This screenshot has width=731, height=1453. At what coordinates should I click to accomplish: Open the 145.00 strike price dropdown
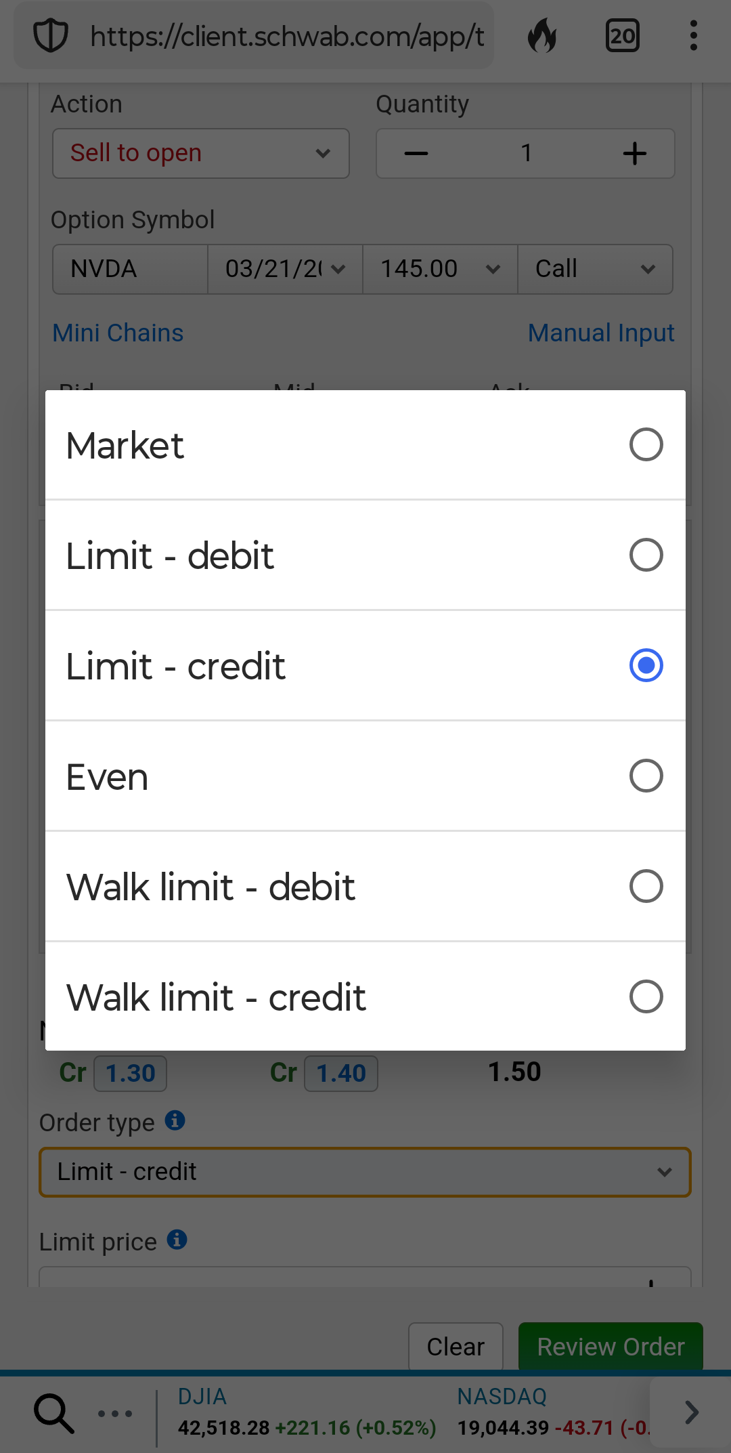coord(440,270)
